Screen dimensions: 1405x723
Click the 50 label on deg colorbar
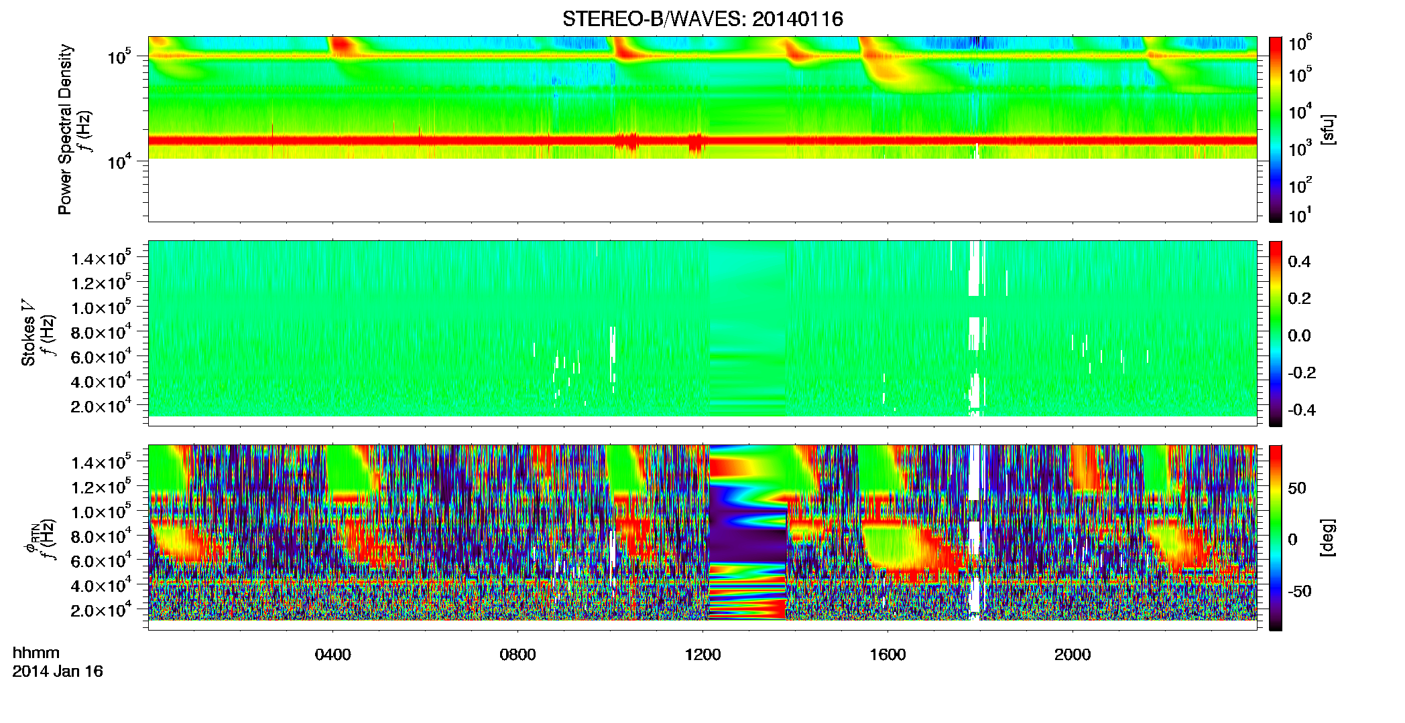pos(1297,488)
